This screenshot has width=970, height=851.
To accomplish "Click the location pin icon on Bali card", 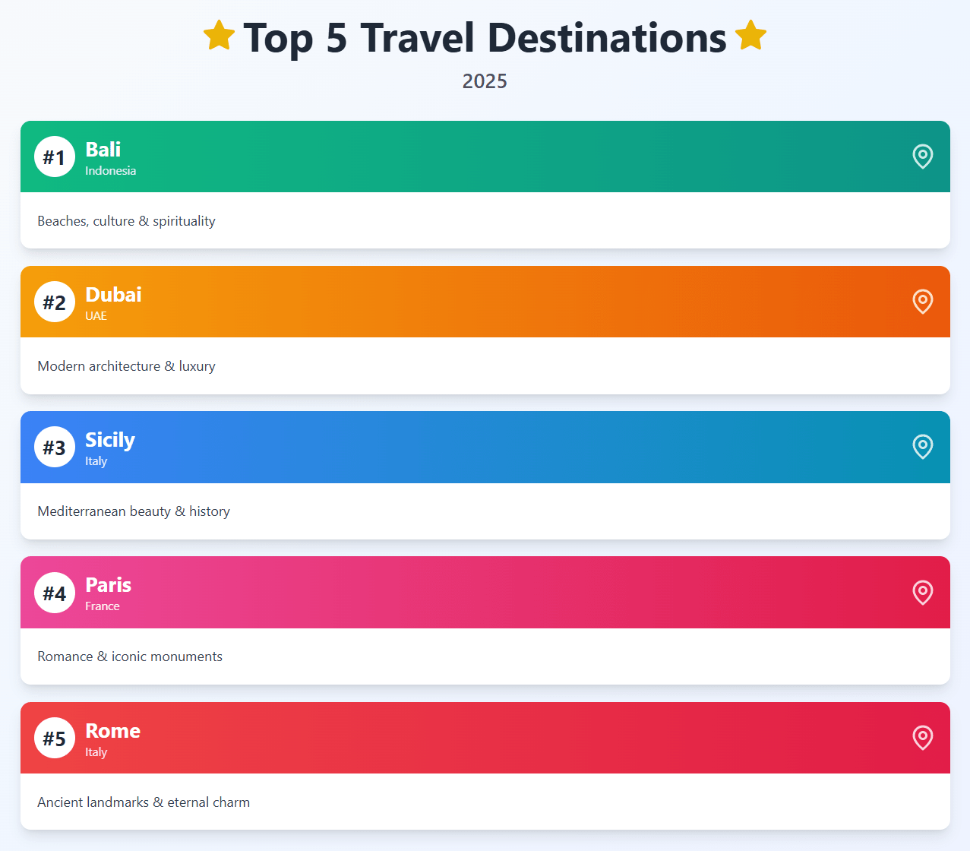I will point(922,157).
